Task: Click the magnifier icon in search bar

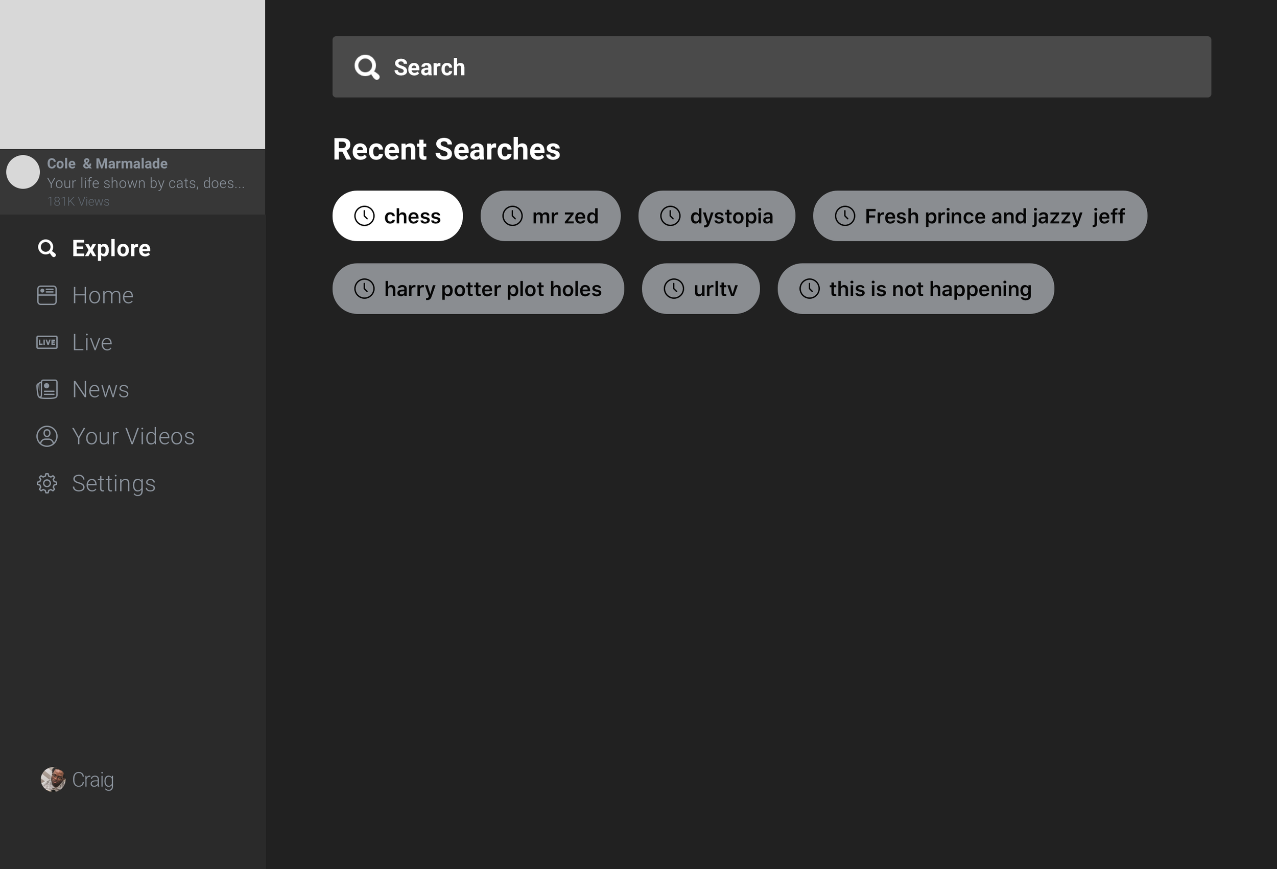Action: click(367, 67)
